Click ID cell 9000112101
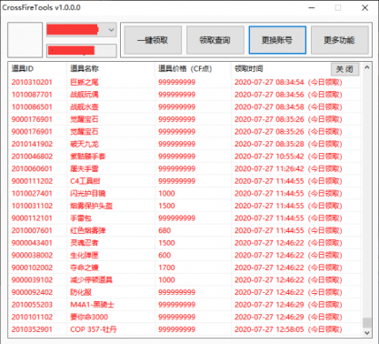 tap(32, 218)
